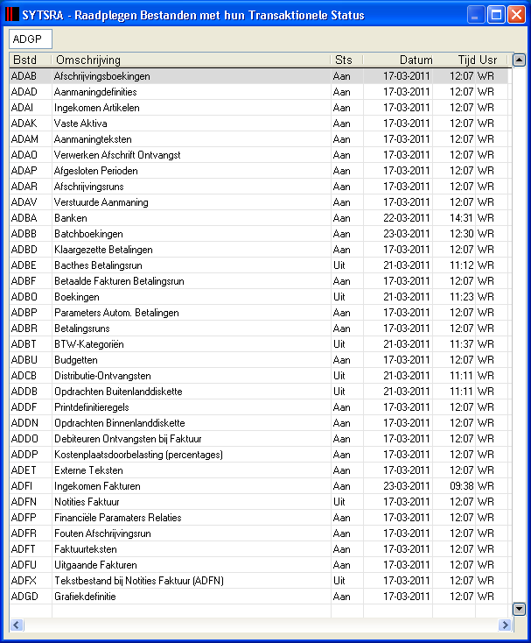Image resolution: width=531 pixels, height=643 pixels.
Task: Select the Banken row
Action: click(259, 218)
